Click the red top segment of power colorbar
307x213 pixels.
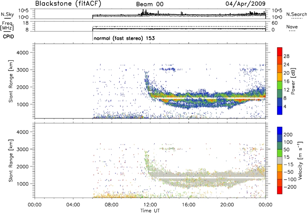coord(280,52)
